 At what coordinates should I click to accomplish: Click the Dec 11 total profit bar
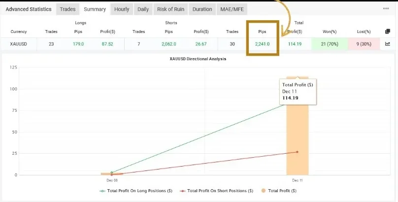(x=297, y=139)
